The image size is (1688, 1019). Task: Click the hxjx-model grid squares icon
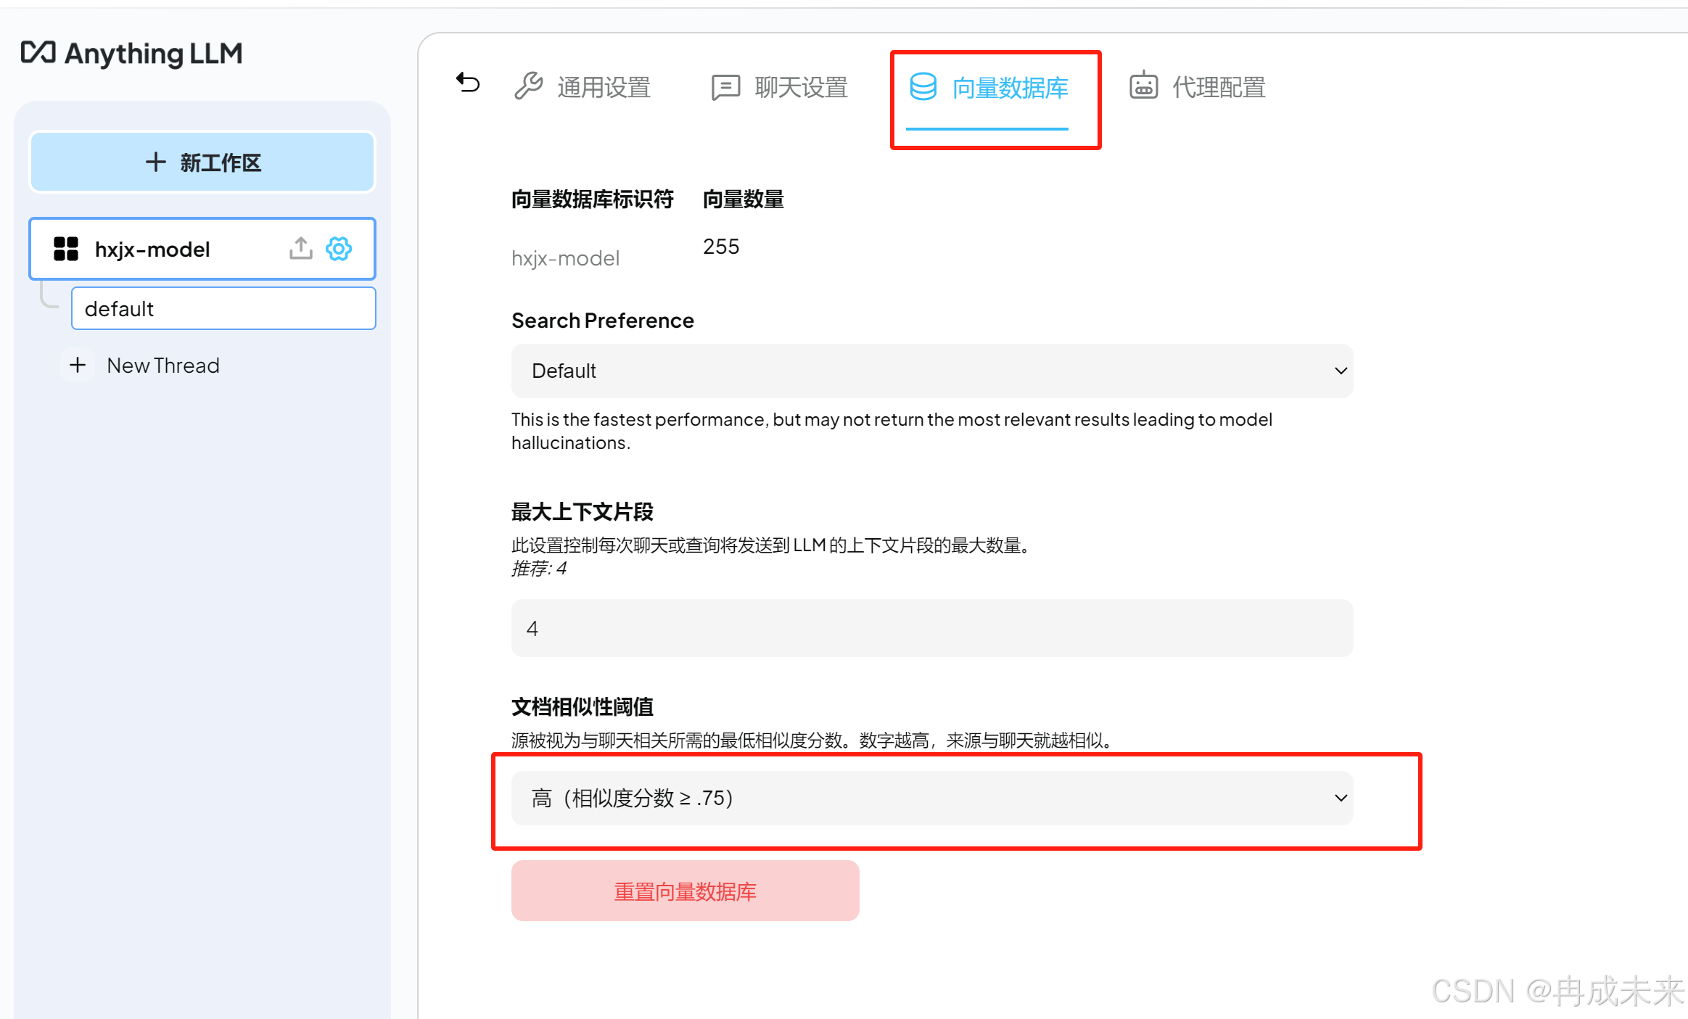point(66,249)
